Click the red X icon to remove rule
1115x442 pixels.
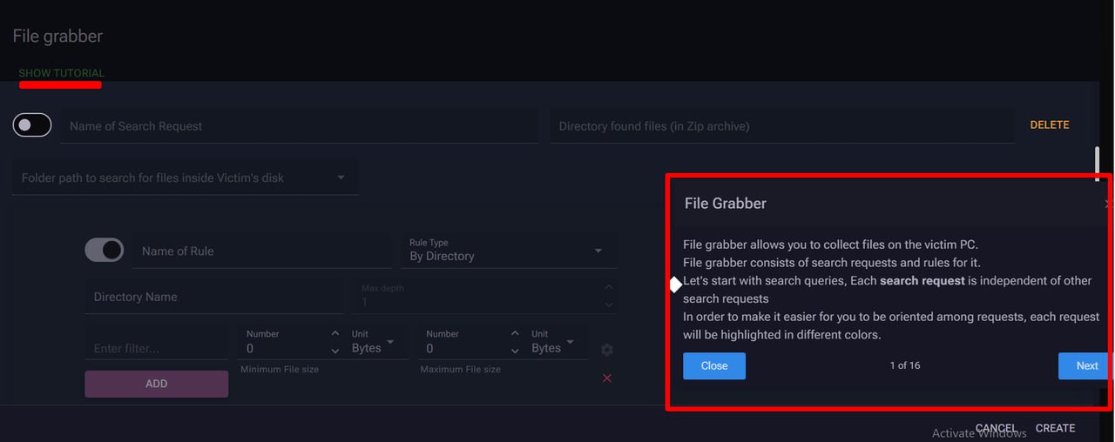[x=607, y=378]
